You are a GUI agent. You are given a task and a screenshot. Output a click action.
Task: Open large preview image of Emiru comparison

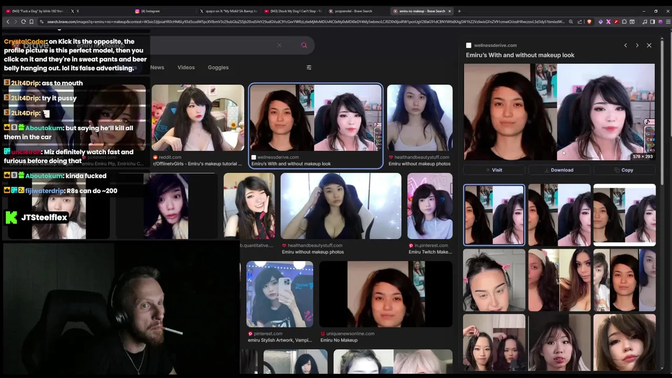pos(559,112)
